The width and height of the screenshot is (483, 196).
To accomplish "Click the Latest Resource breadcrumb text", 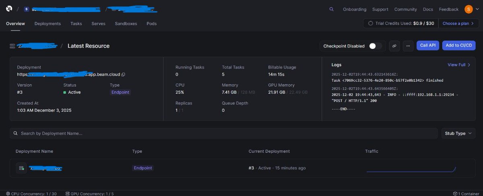I will (x=89, y=46).
